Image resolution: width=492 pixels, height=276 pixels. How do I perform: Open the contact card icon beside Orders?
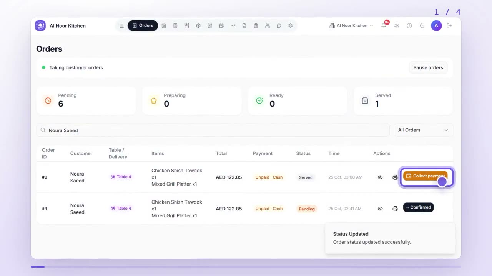click(164, 26)
